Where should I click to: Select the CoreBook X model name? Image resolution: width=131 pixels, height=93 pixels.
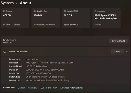pos(8,42)
